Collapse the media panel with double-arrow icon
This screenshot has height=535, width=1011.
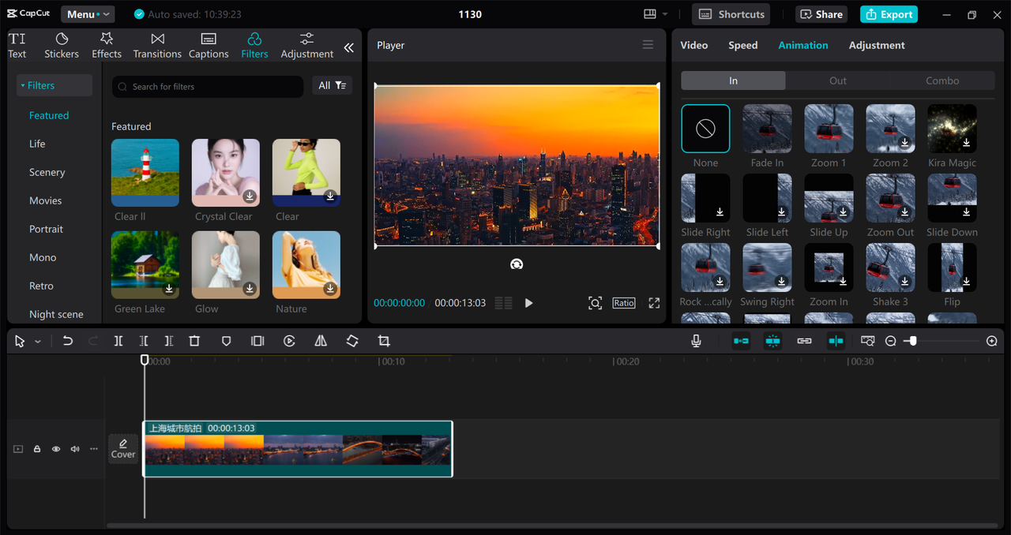348,47
